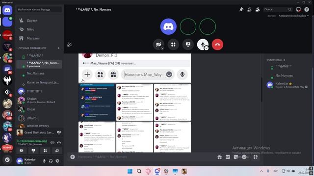Image resolution: width=314 pixels, height=176 pixels.
Task: Click the find or start conversation field
Action: click(x=39, y=9)
